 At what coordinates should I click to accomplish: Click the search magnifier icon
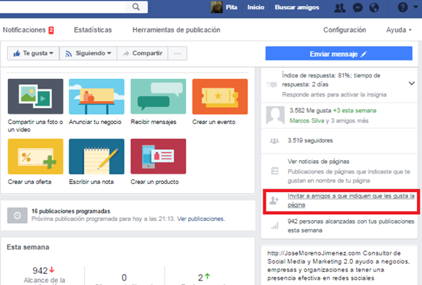pos(136,7)
